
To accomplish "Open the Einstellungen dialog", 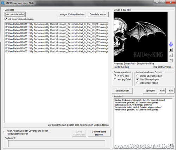I will click(x=122, y=91).
